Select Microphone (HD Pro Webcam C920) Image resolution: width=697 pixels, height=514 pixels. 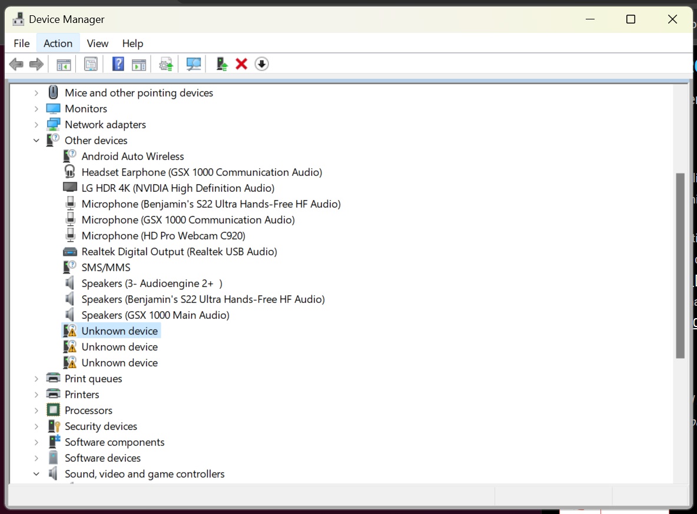pyautogui.click(x=163, y=235)
